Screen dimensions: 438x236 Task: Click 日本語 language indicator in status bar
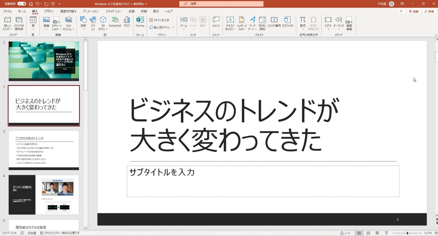32,233
